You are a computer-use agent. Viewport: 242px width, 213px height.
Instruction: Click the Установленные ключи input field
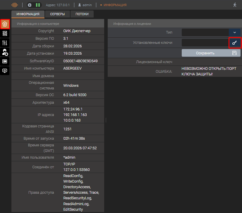pos(205,43)
